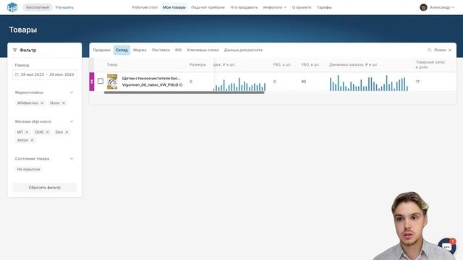Image resolution: width=463 pixels, height=260 pixels.
Task: Click the search magnifier icon
Action: click(429, 50)
